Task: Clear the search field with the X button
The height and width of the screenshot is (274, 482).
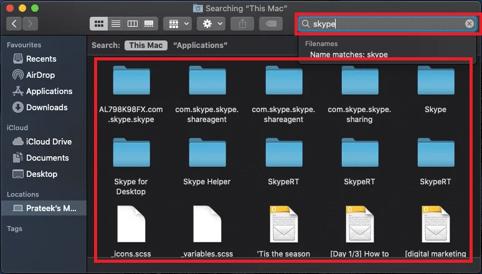Action: (x=469, y=24)
